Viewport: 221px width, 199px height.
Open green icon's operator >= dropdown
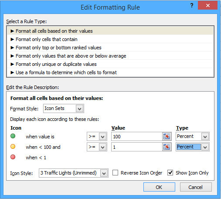point(97,137)
